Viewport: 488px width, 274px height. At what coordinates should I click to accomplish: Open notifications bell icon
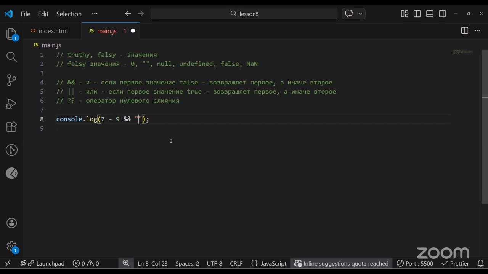[x=480, y=263]
